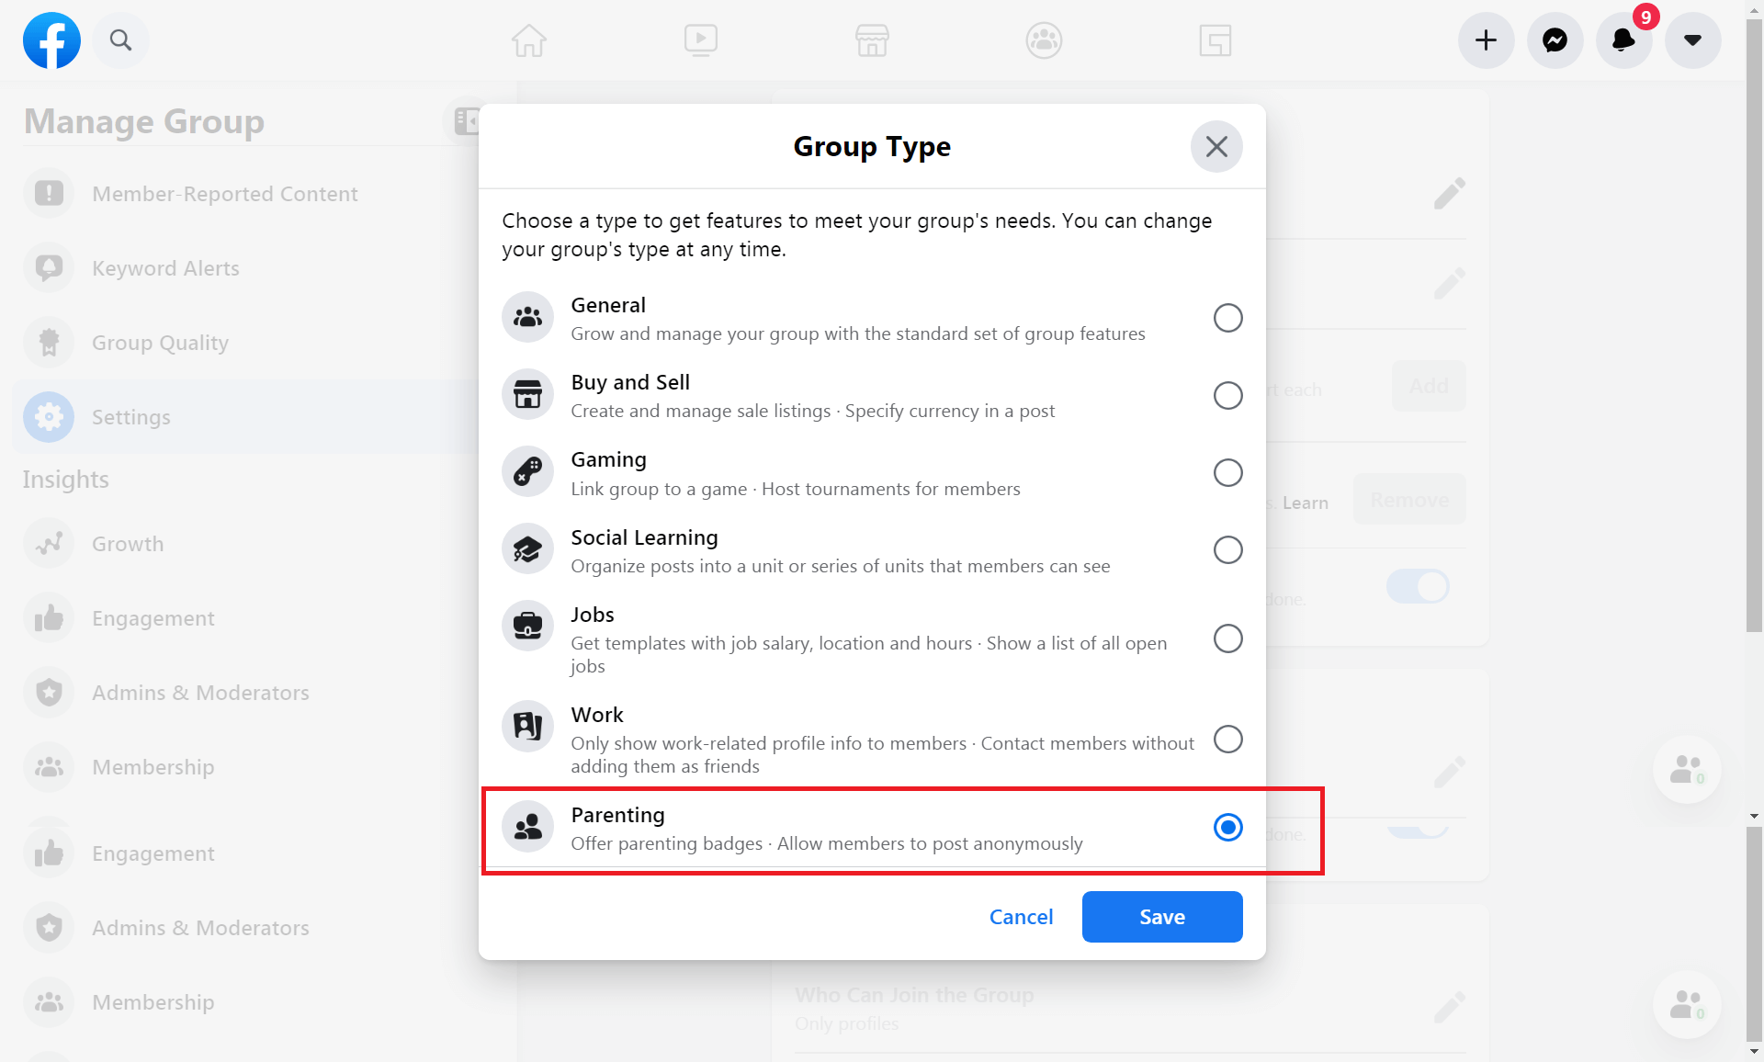Open Groups feed icon
Screen dimensions: 1764x1062
pos(1044,40)
